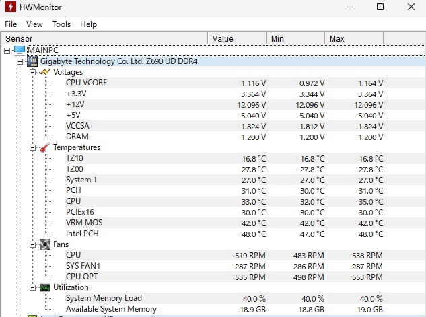Viewport: 426px width, 317px height.
Task: Collapse the Fans section
Action: click(x=33, y=244)
